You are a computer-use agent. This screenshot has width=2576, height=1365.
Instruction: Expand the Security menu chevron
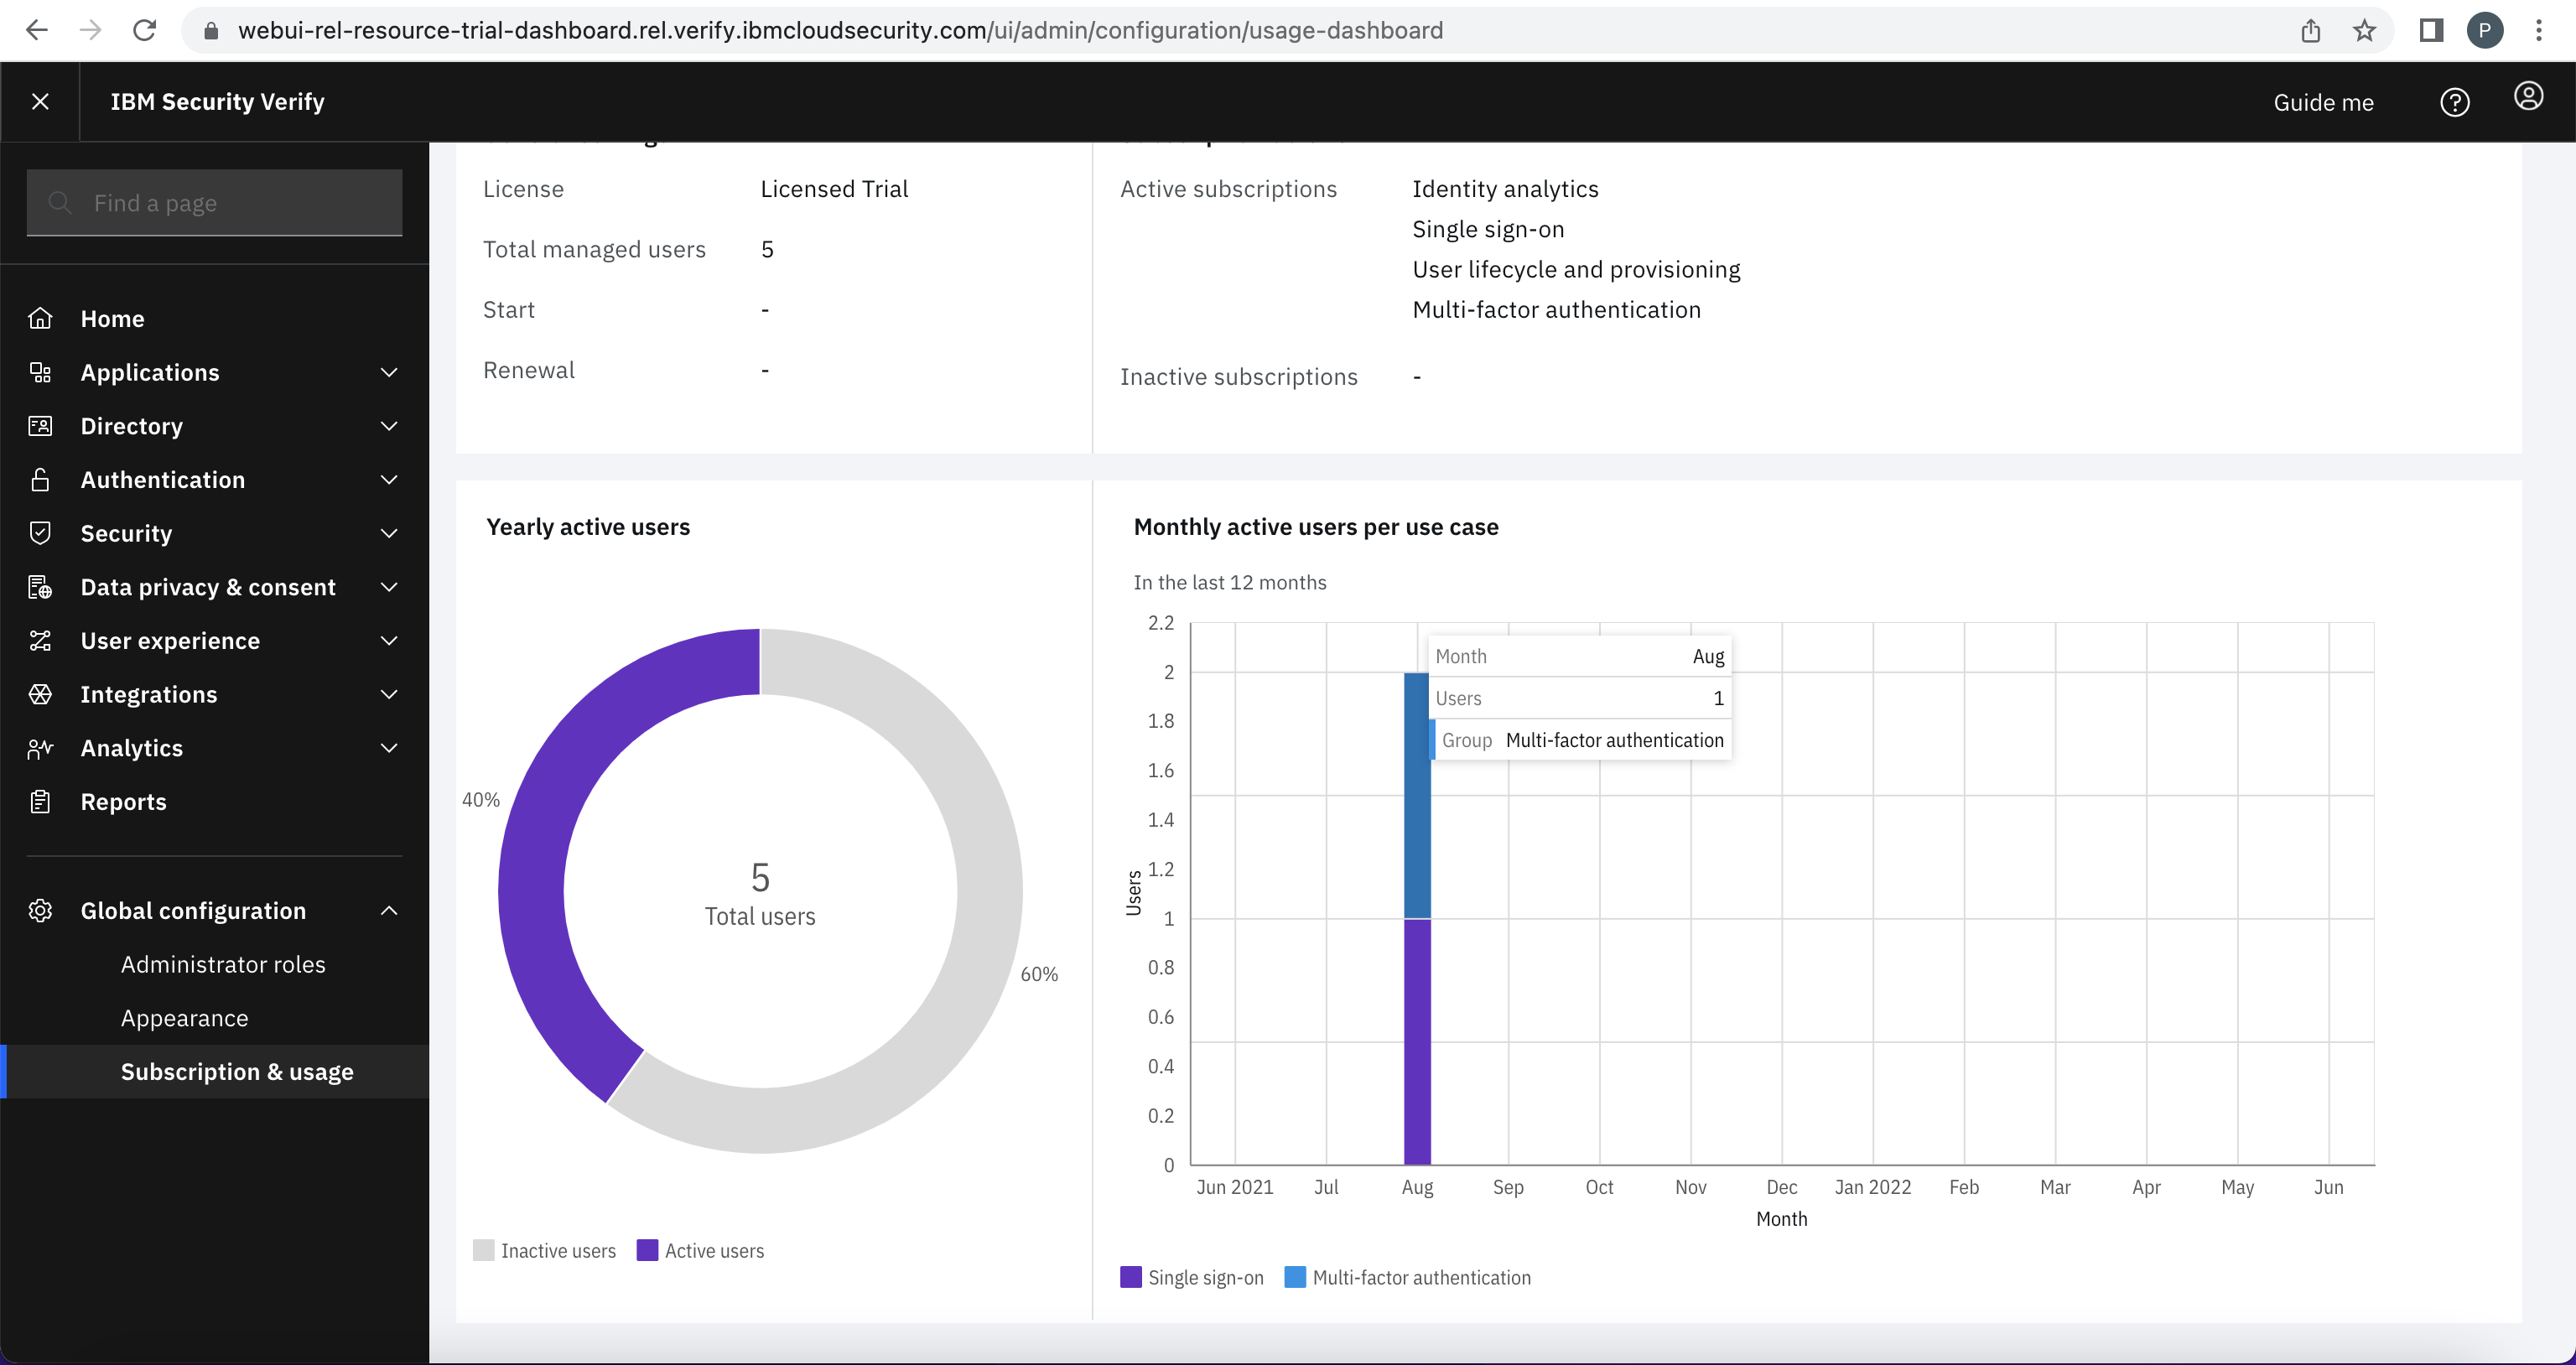389,533
